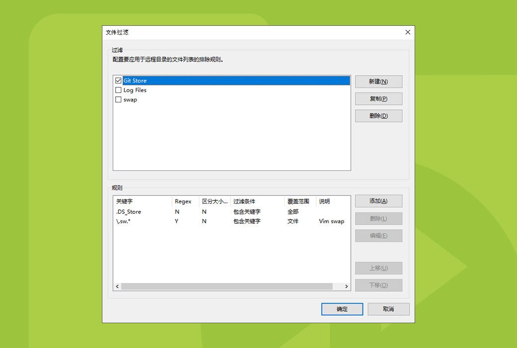Screen dimensions: 517x348
Task: Click the 区分大小... column header
Action: pos(215,201)
